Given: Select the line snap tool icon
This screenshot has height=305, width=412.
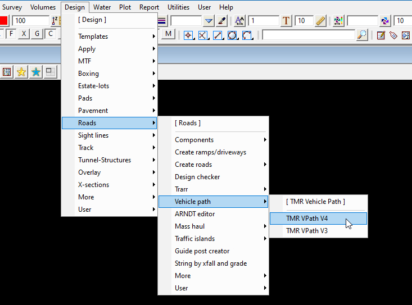Looking at the screenshot, I should [x=218, y=35].
